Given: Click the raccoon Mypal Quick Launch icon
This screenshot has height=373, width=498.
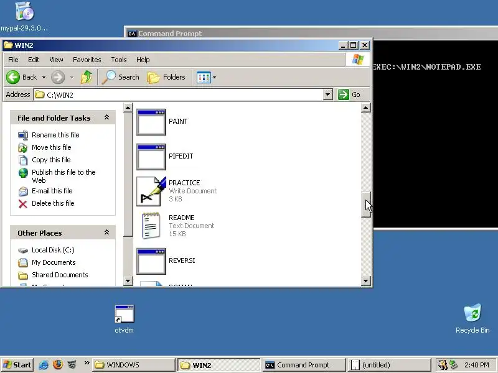Looking at the screenshot, I should click(72, 365).
